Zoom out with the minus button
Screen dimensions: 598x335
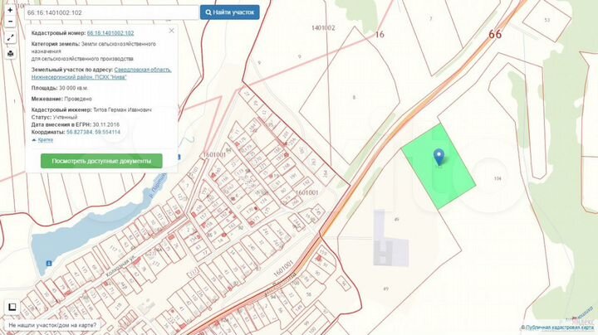[x=9, y=22]
